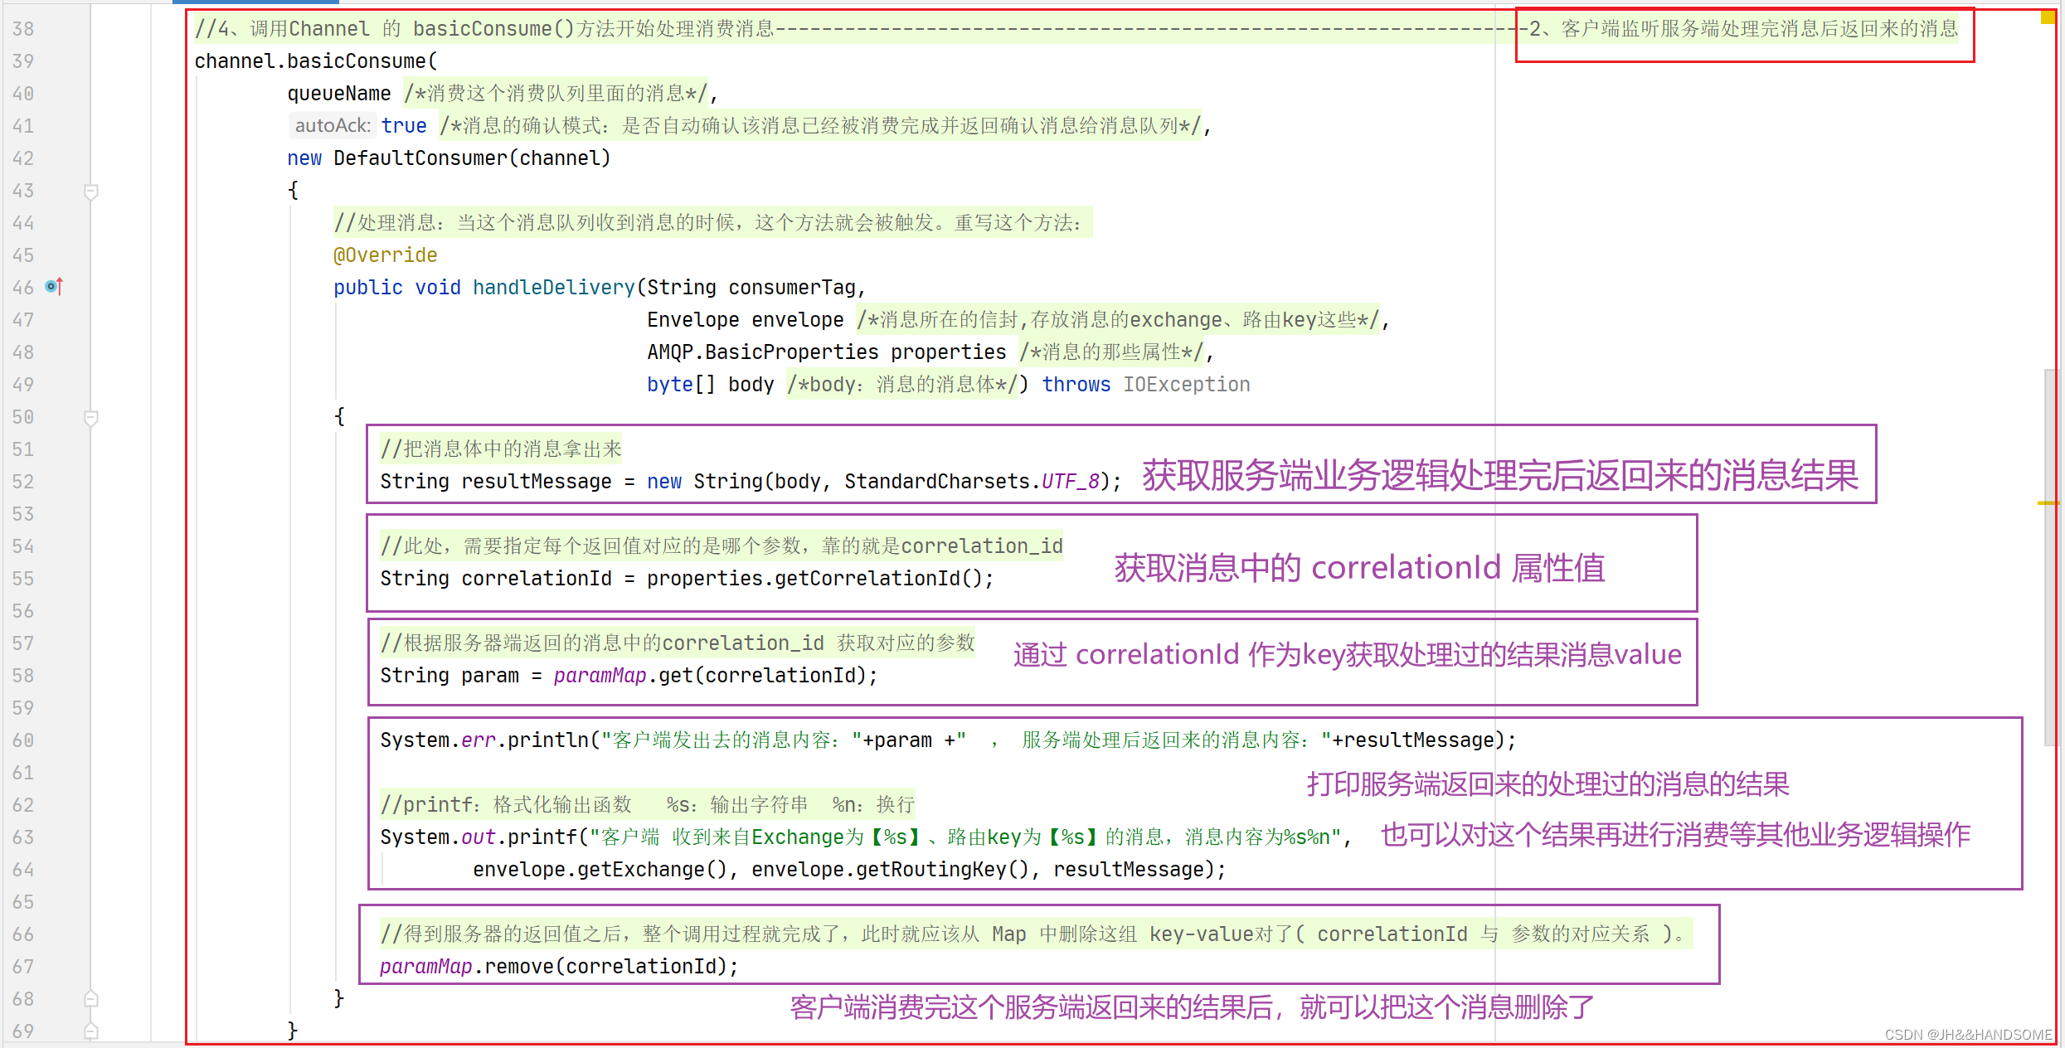Click DefaultConsumer(channel) constructor
The image size is (2065, 1048).
(472, 158)
